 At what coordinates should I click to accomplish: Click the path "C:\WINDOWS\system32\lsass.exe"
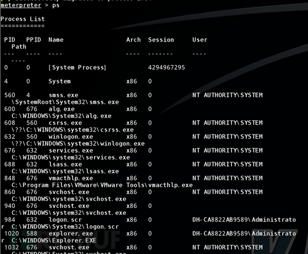pos(65,171)
